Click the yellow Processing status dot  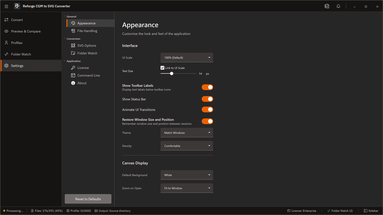[x=4, y=211]
